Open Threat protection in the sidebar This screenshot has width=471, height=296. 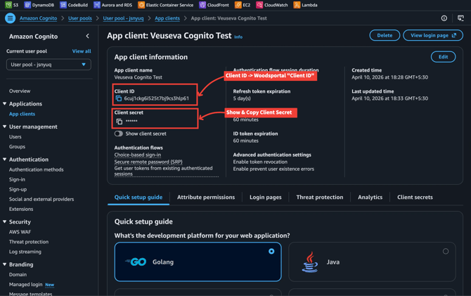pyautogui.click(x=29, y=242)
